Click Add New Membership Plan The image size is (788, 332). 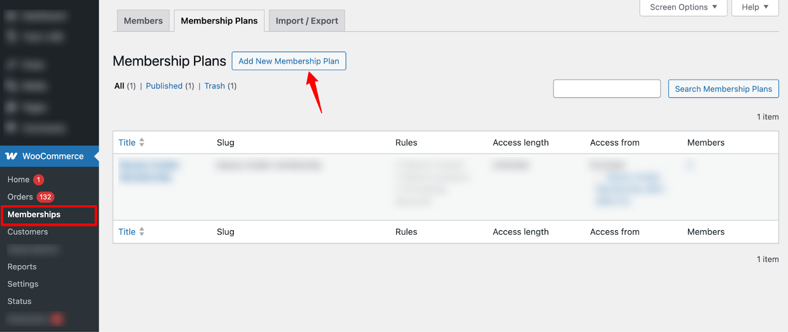[289, 61]
